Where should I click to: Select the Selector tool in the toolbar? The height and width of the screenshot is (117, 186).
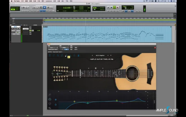pyautogui.click(x=41, y=7)
